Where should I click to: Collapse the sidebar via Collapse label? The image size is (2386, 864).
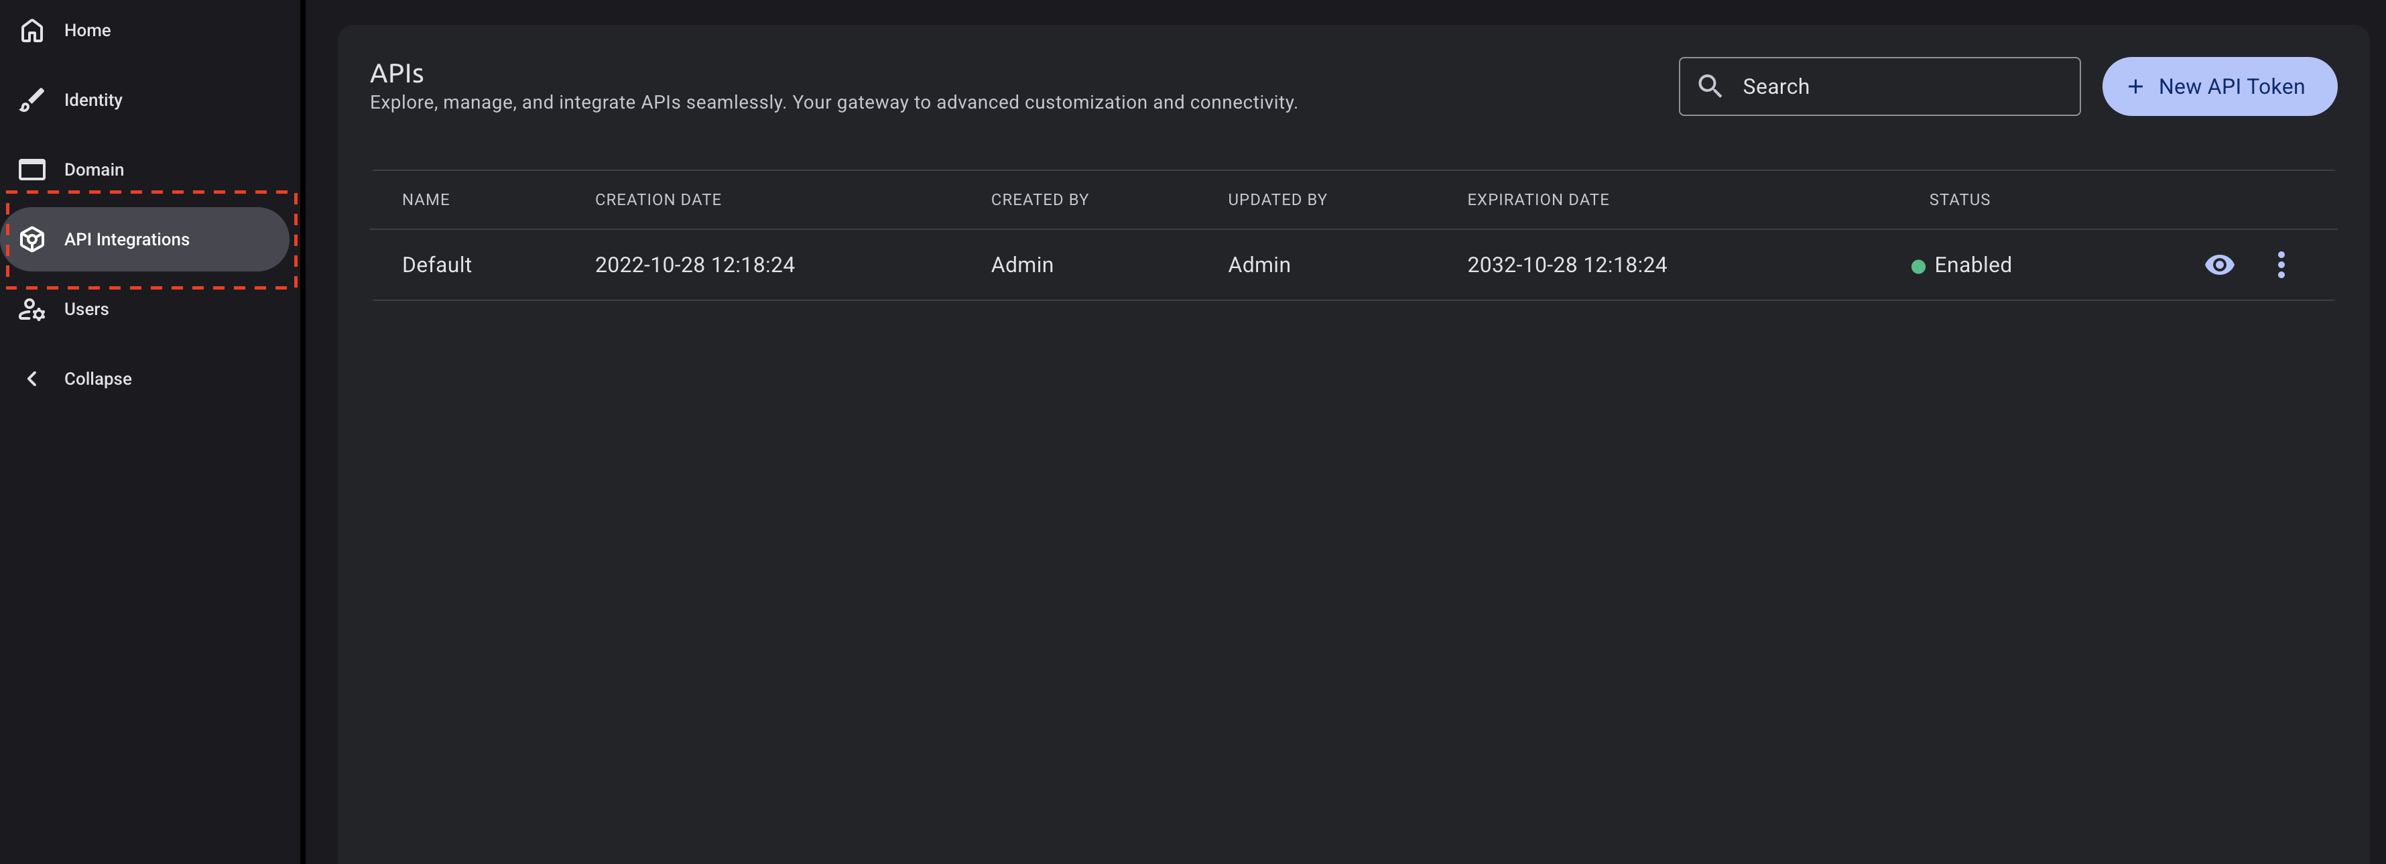pyautogui.click(x=97, y=379)
